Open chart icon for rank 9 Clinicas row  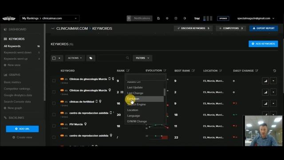tap(265, 81)
